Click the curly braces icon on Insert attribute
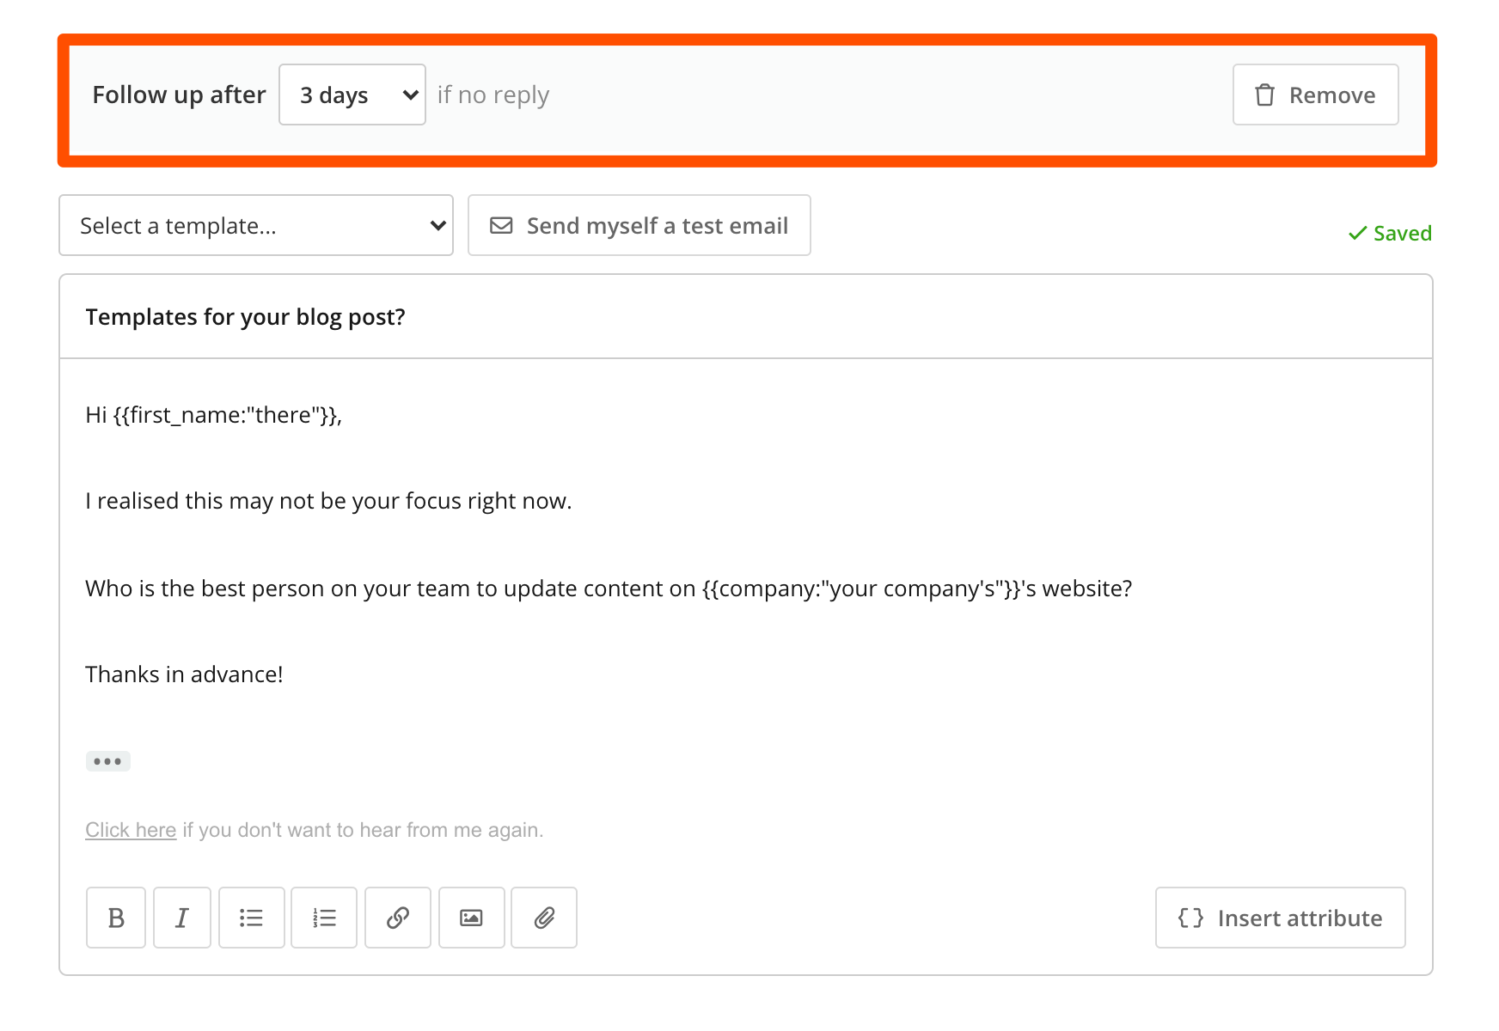Image resolution: width=1499 pixels, height=1031 pixels. (x=1191, y=918)
